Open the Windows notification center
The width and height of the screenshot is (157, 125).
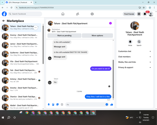click(x=153, y=117)
